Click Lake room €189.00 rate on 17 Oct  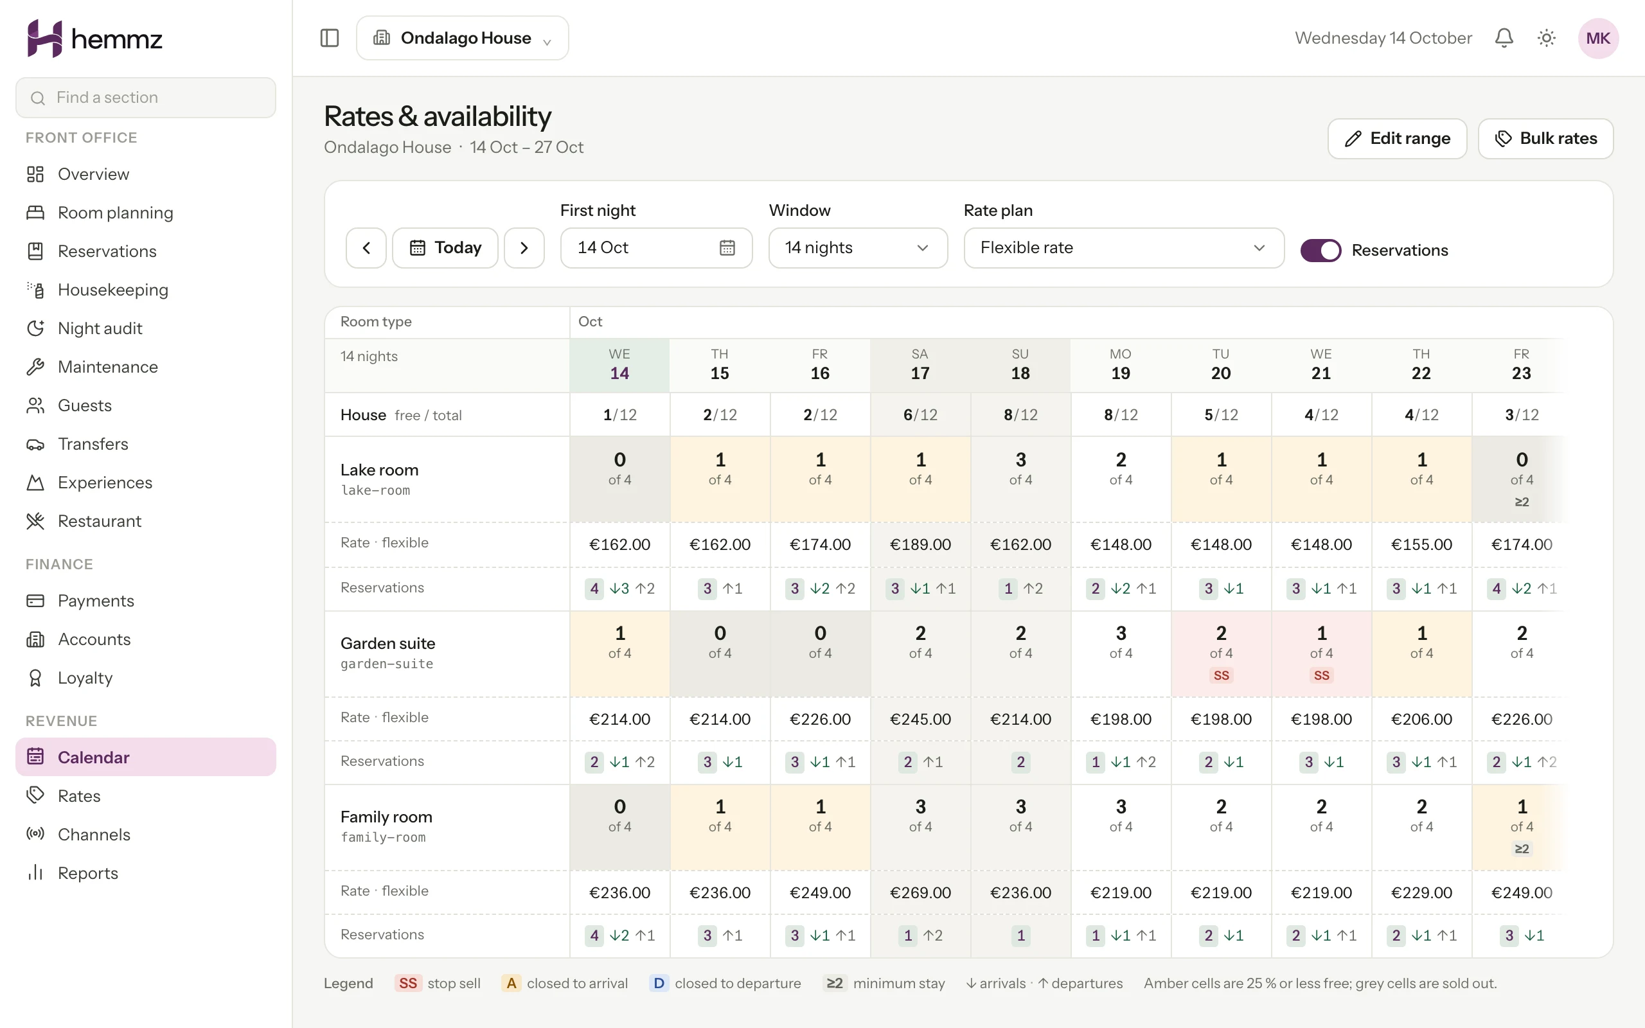coord(920,545)
